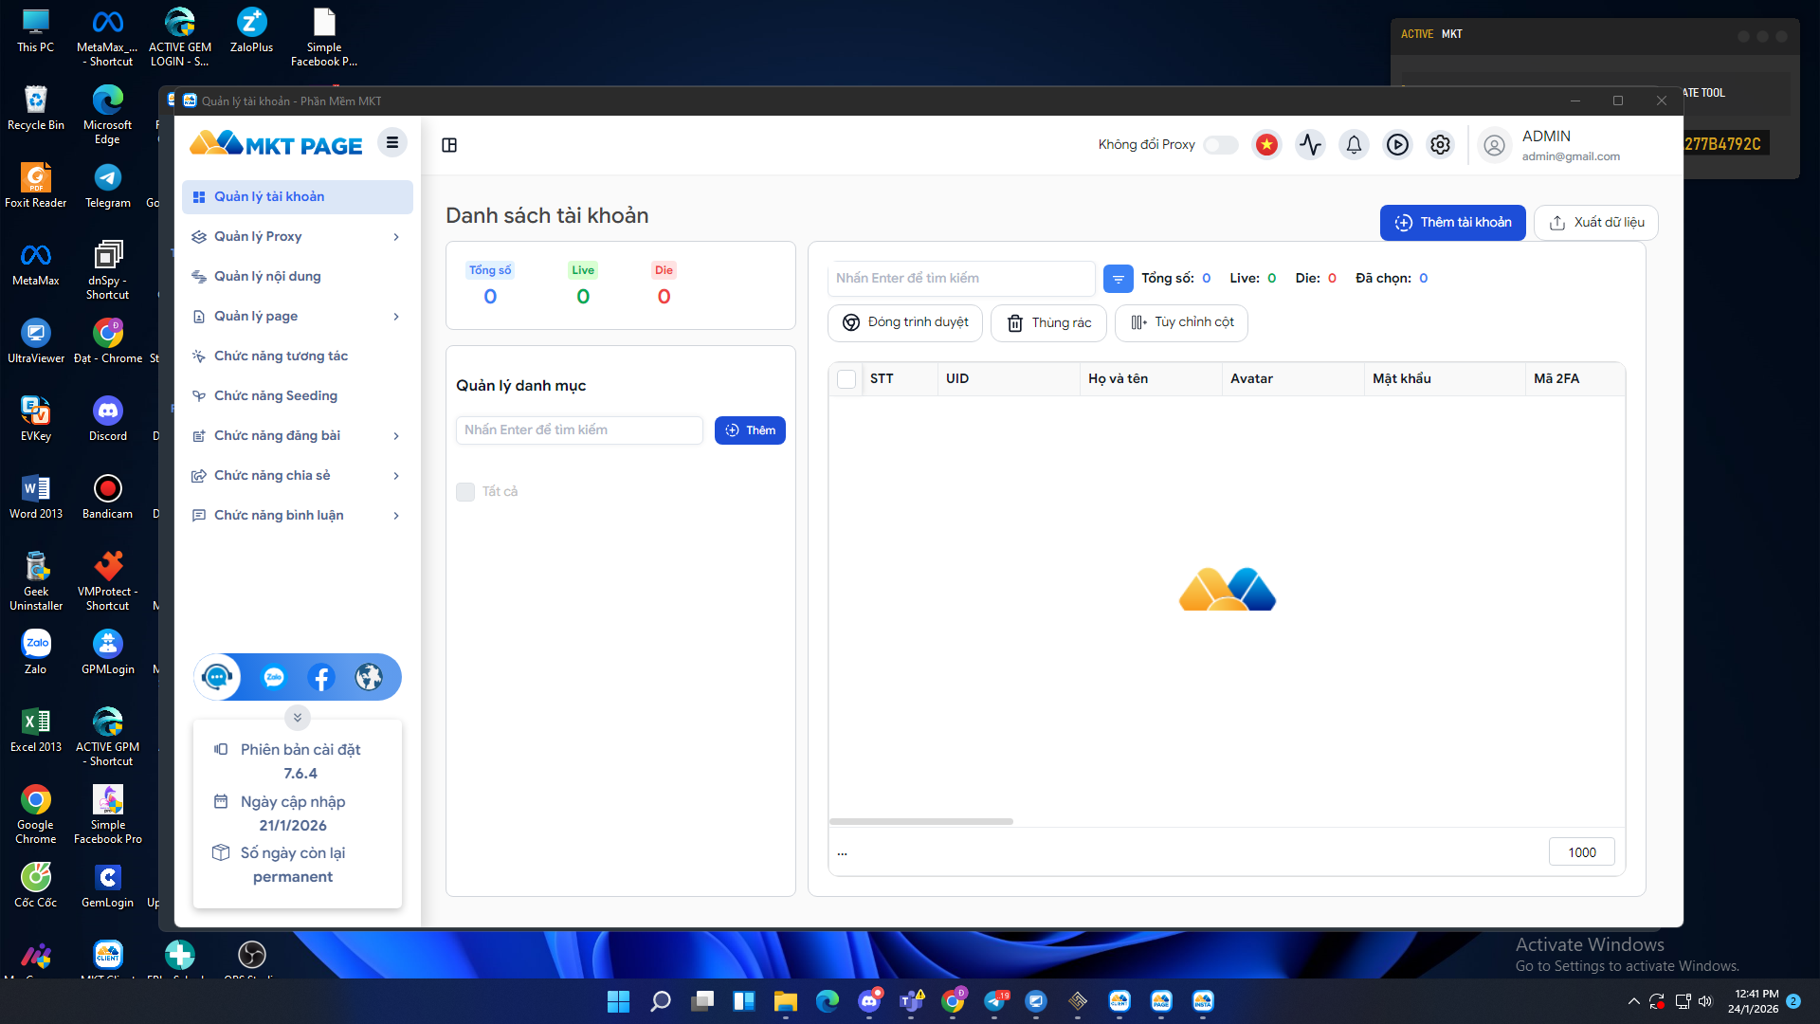The image size is (1820, 1024).
Task: Open the notifications bell
Action: 1354,145
